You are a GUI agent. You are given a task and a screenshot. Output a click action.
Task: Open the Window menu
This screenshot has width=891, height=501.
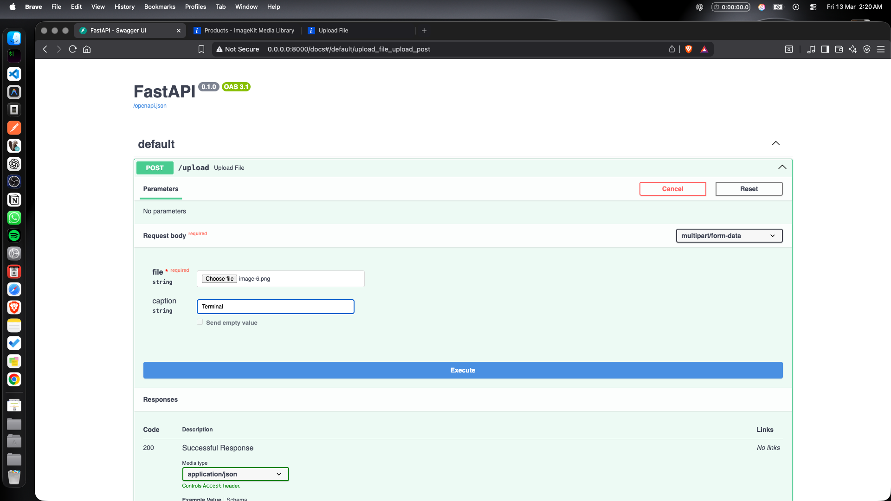246,7
